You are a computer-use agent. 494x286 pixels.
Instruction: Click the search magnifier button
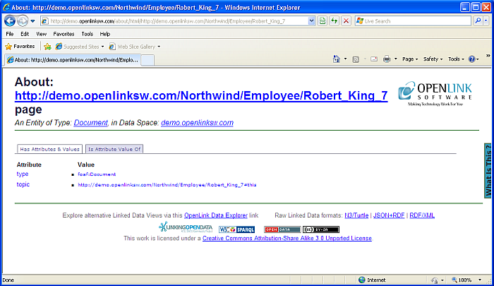[x=478, y=21]
